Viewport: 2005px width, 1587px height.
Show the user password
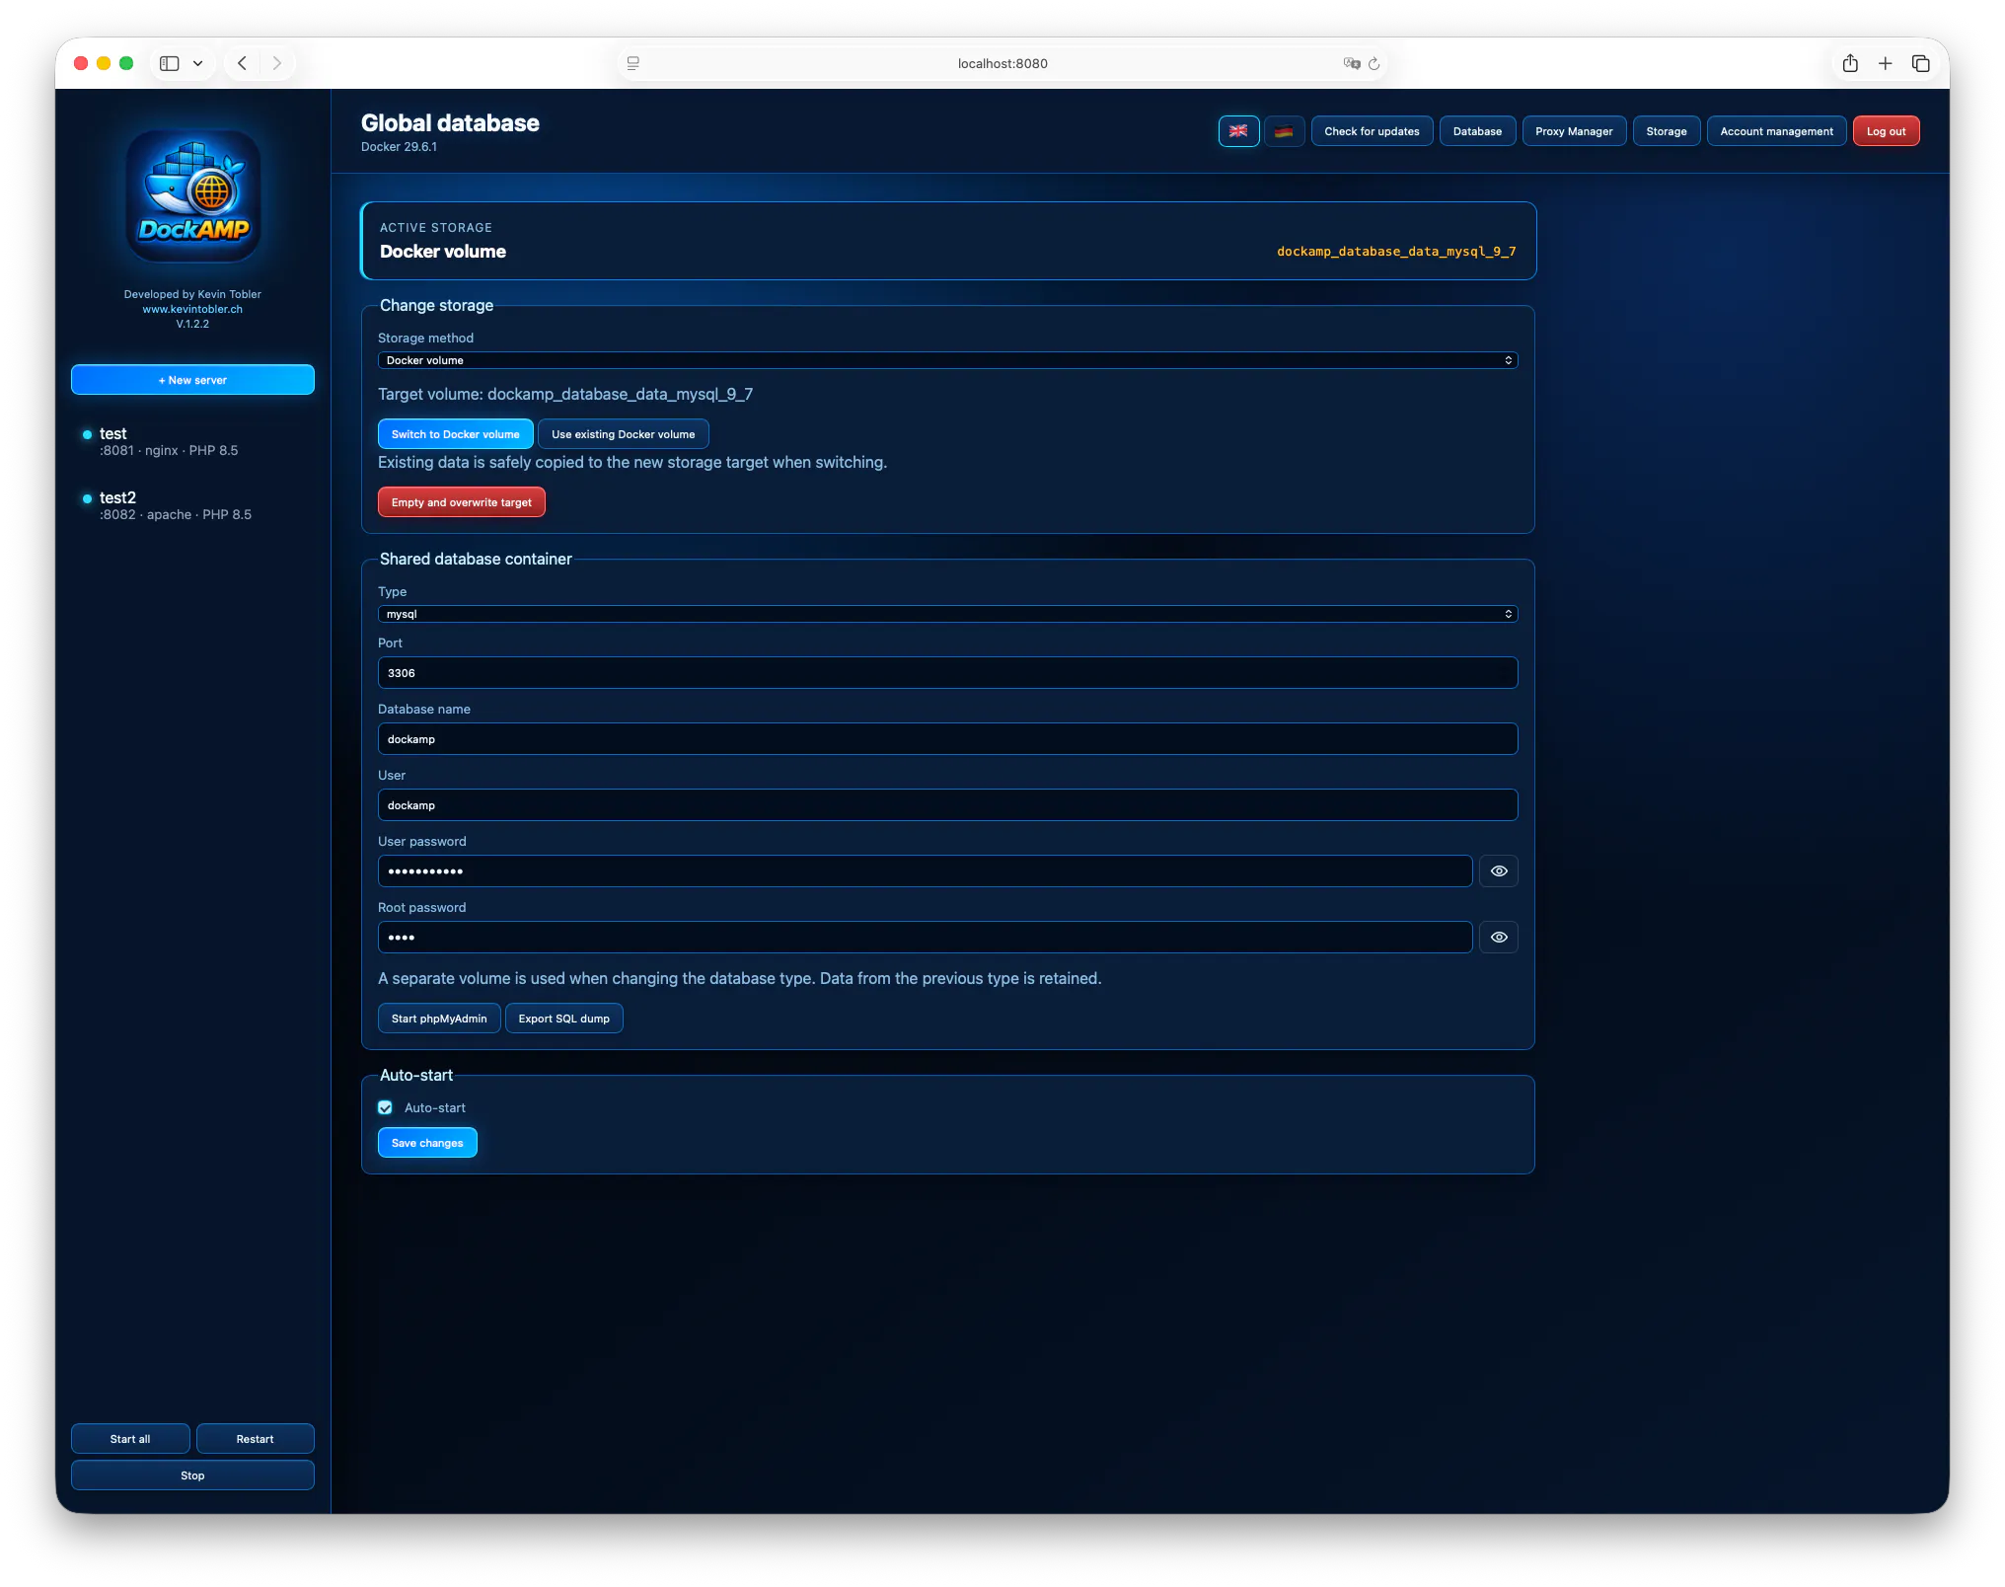coord(1499,871)
